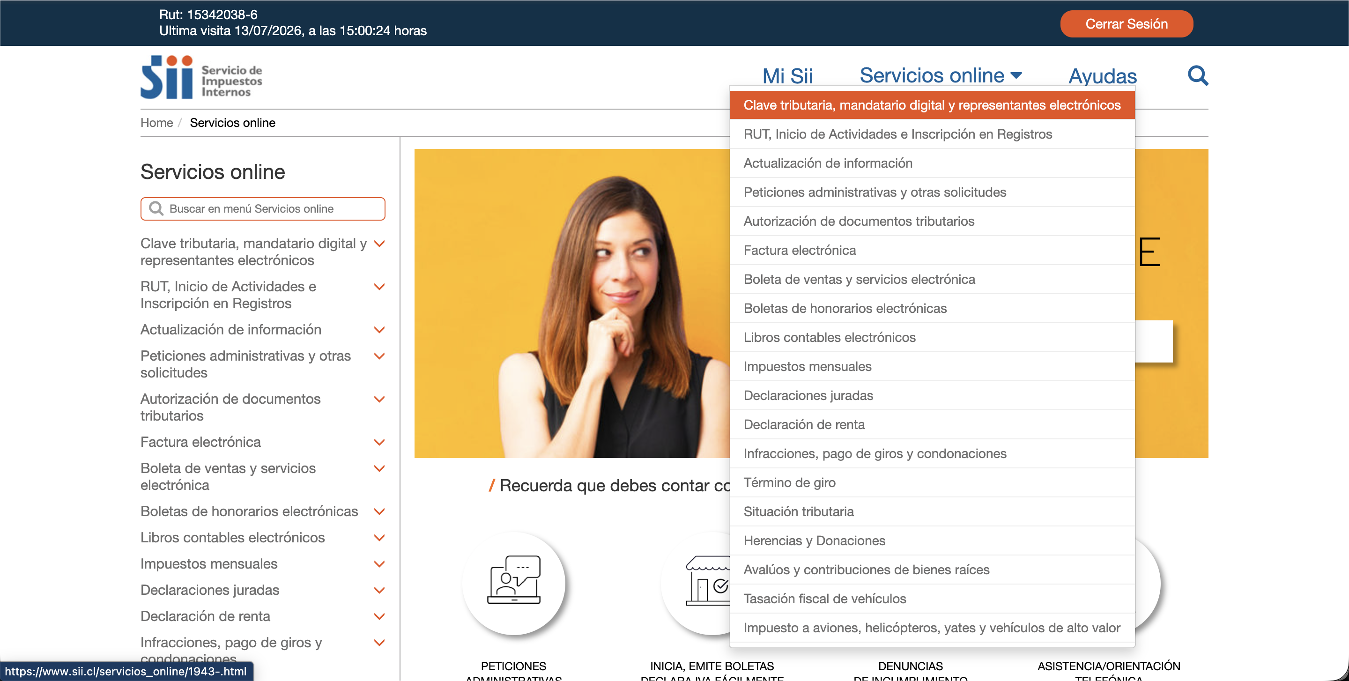Expand sidebar Declaraciones juradas chevron
Image resolution: width=1349 pixels, height=681 pixels.
click(380, 590)
